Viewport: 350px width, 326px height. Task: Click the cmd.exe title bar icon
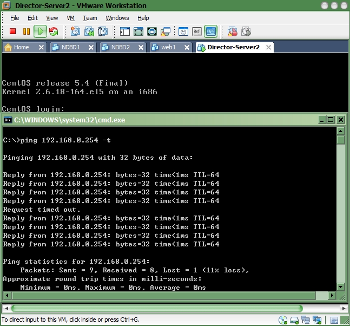click(8, 120)
